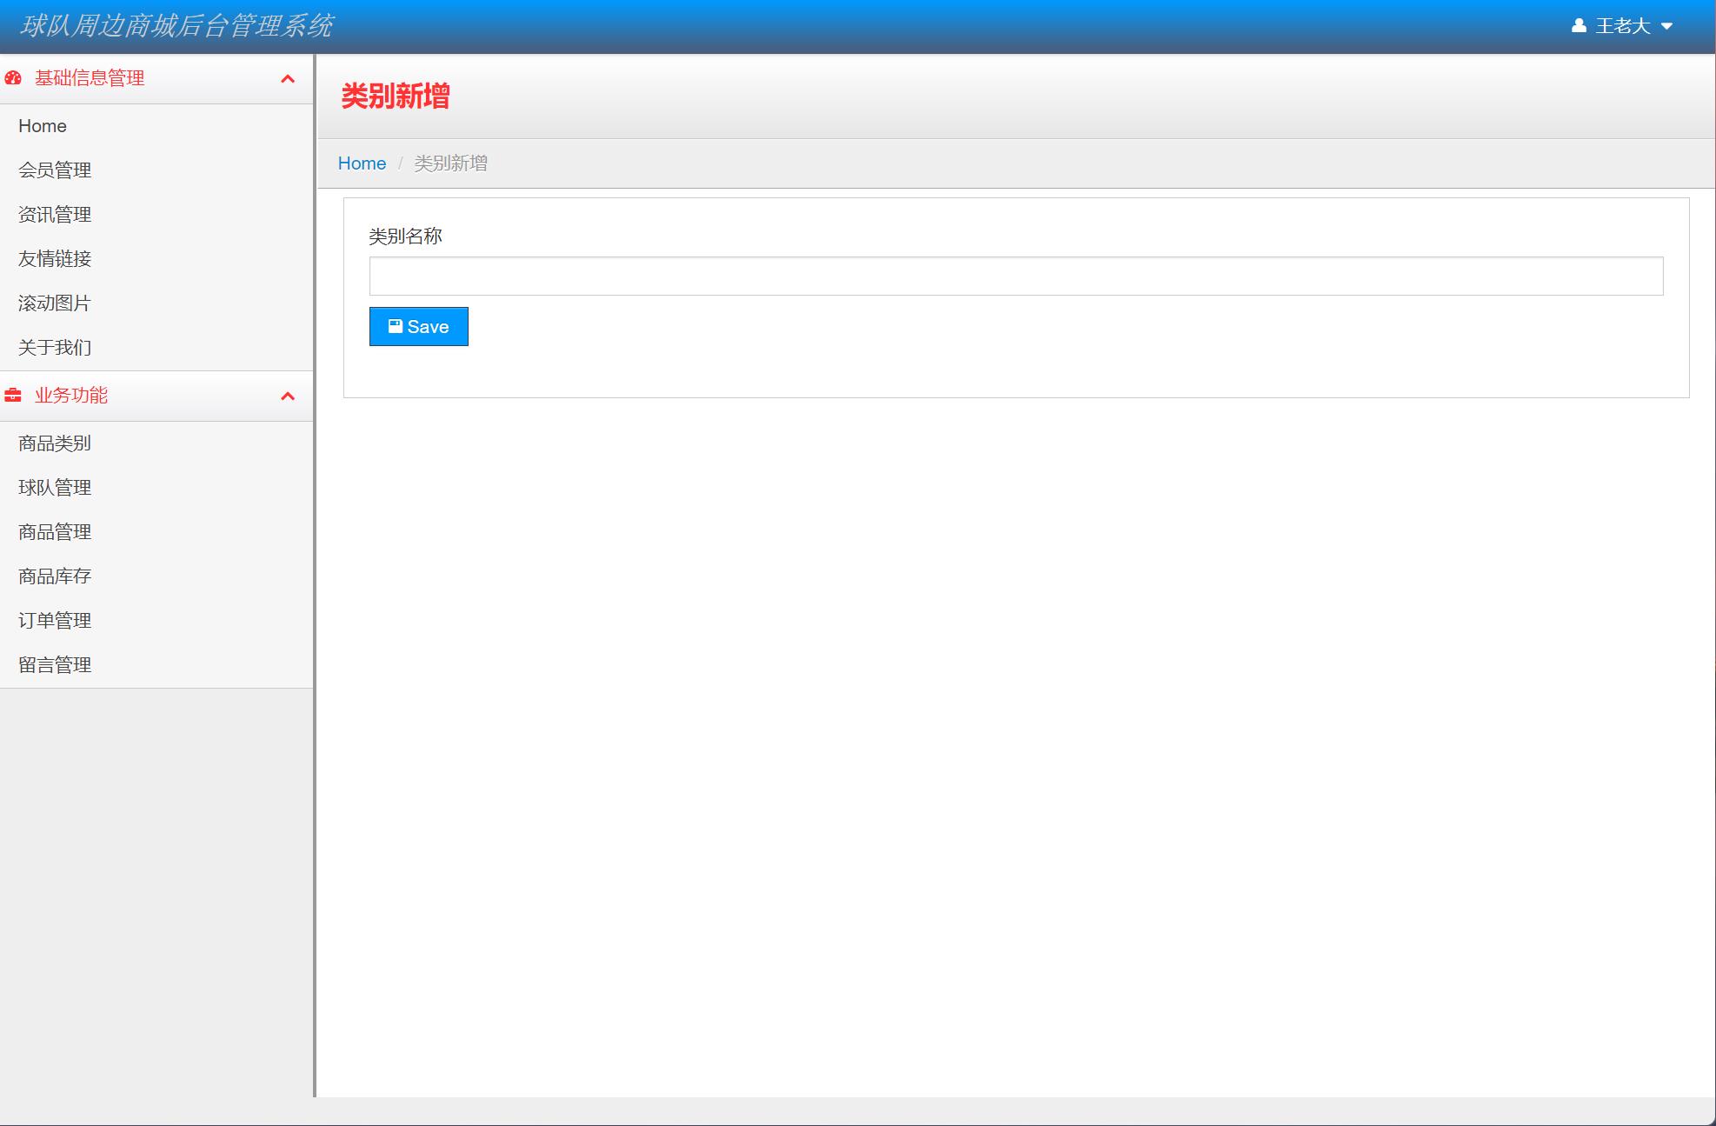Open 滚动图片 menu item
This screenshot has width=1716, height=1126.
55,303
